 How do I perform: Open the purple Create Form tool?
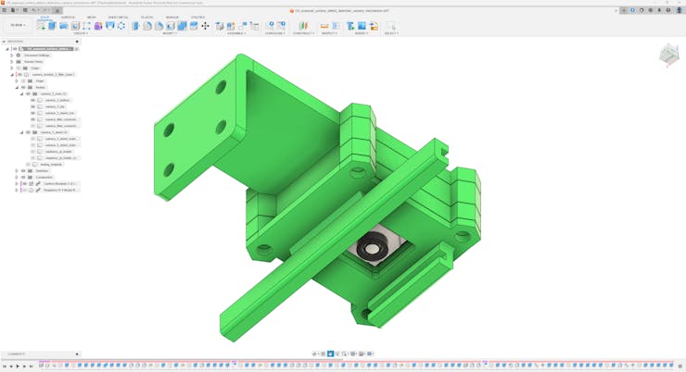click(x=98, y=26)
